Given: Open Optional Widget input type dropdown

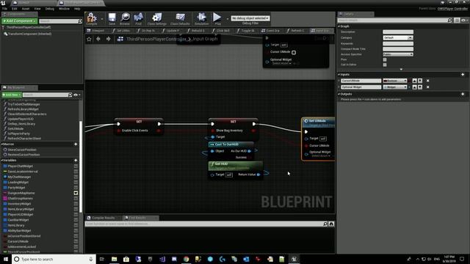Looking at the screenshot, I should point(395,87).
